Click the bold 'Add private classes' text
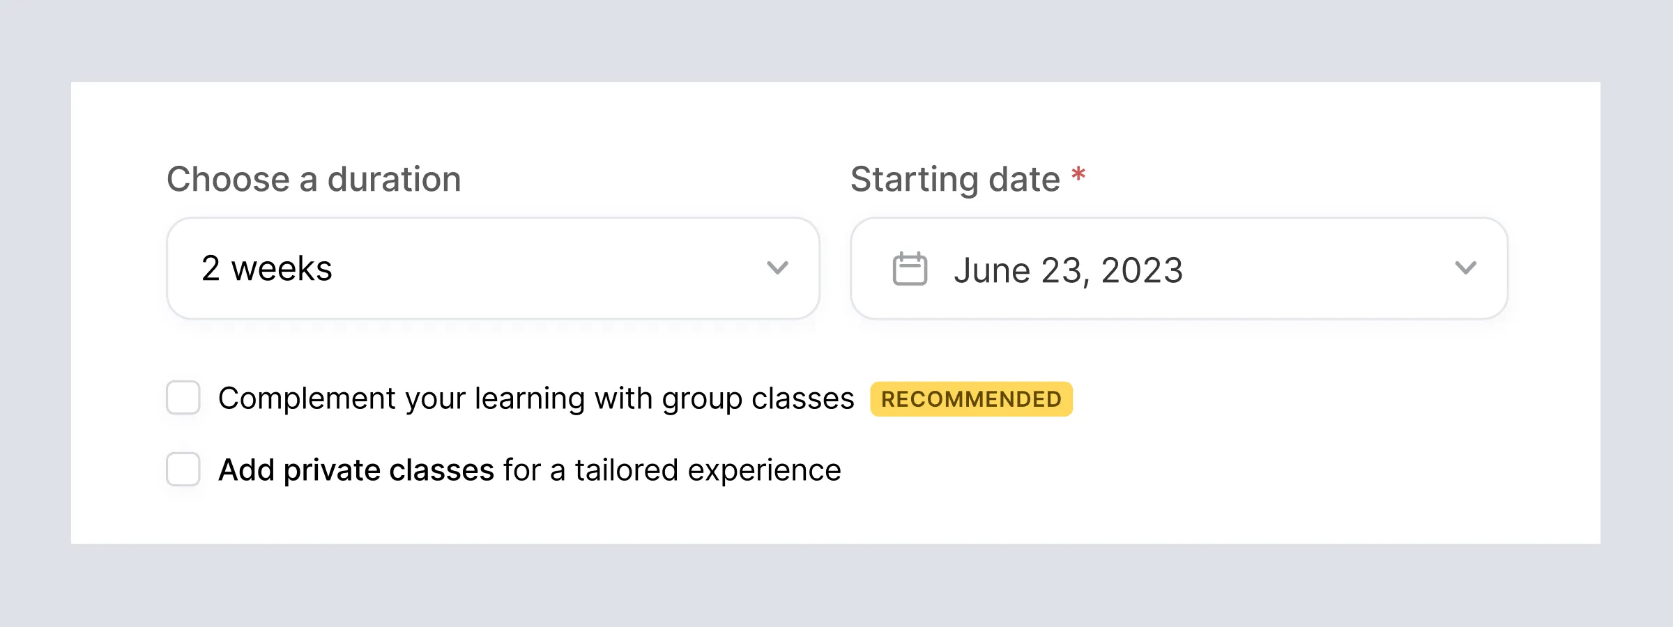 click(x=356, y=470)
